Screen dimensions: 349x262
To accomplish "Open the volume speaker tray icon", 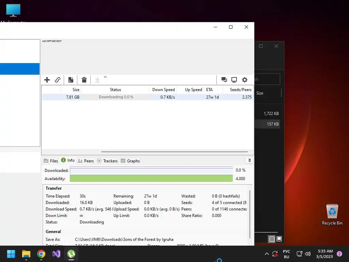I will (308, 254).
